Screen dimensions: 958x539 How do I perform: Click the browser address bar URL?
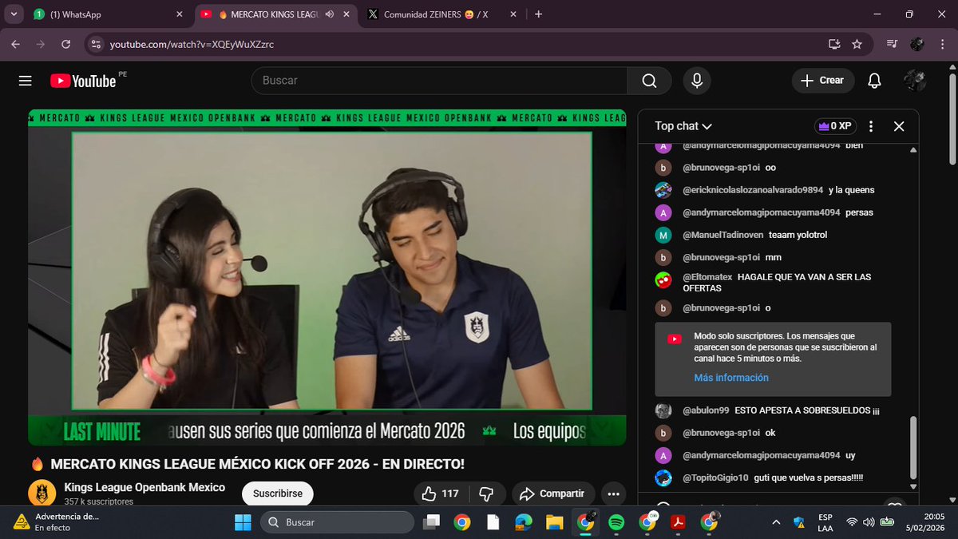192,45
